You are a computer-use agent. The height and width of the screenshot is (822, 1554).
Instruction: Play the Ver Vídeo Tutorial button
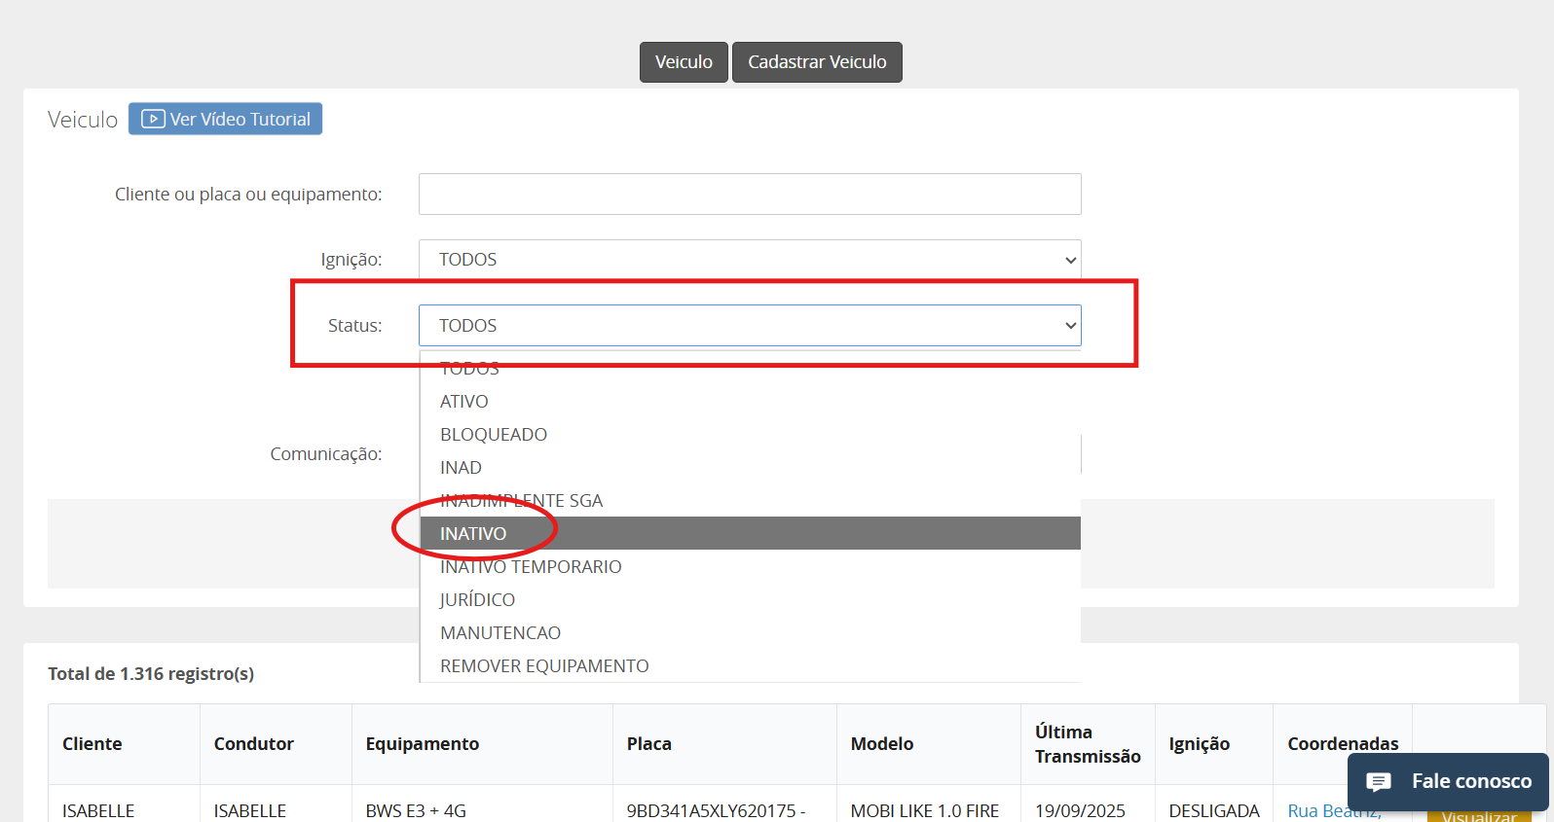[x=226, y=119]
